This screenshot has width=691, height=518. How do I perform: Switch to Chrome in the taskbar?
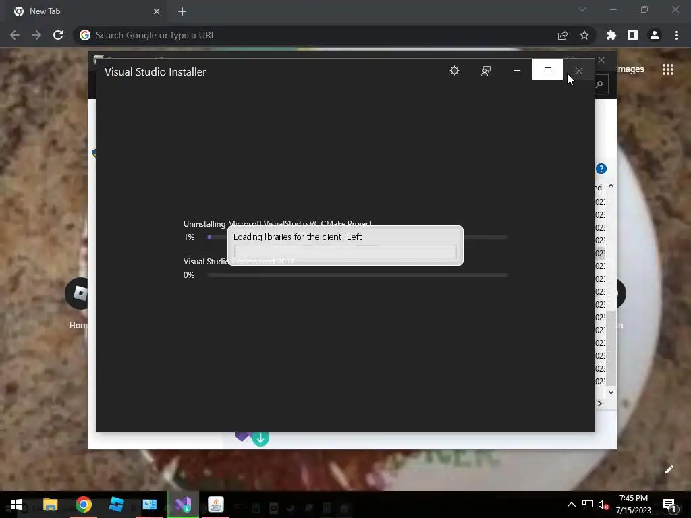83,505
